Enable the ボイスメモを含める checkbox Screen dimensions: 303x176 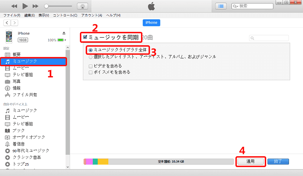[x=91, y=72]
